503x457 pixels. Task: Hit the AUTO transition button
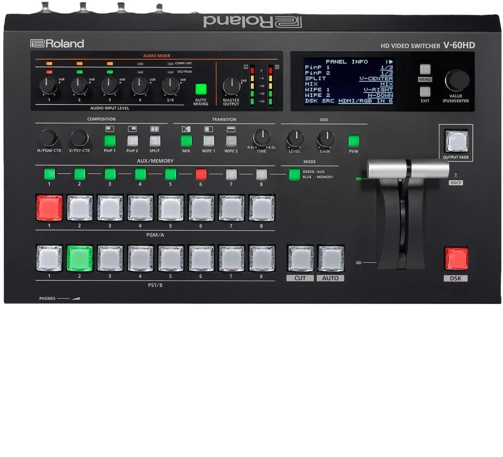pos(331,258)
